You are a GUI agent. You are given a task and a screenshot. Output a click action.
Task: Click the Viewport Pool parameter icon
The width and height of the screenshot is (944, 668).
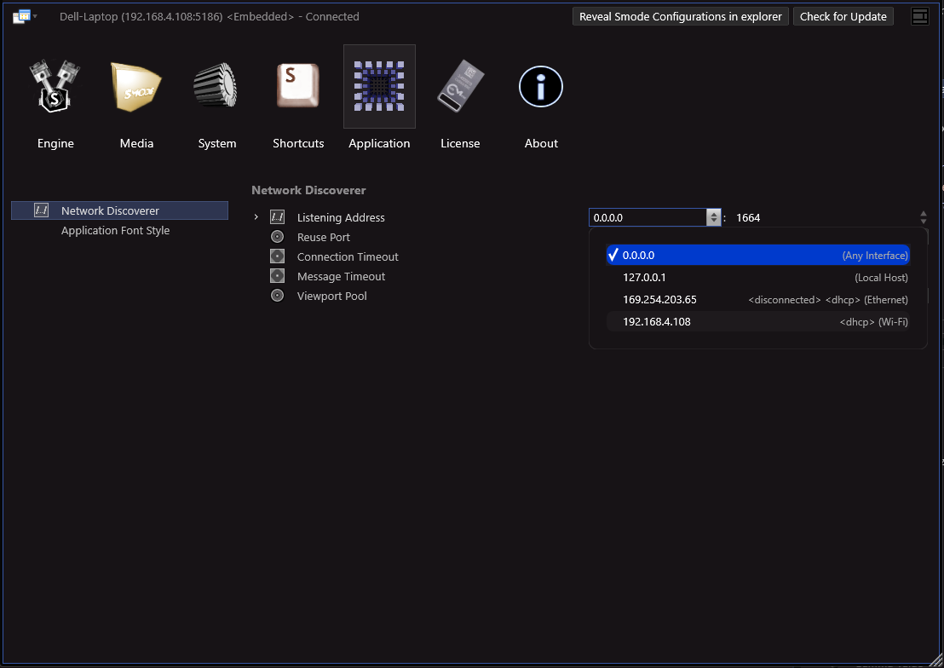[277, 296]
